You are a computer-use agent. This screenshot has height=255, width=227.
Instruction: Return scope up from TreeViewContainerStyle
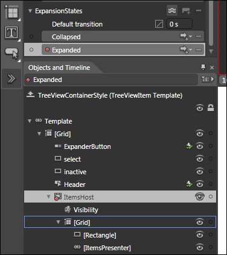(x=30, y=94)
